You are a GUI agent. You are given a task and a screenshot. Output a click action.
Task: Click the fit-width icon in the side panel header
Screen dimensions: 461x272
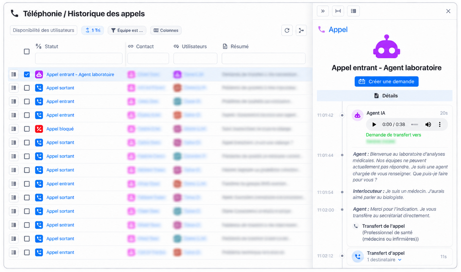click(x=338, y=11)
